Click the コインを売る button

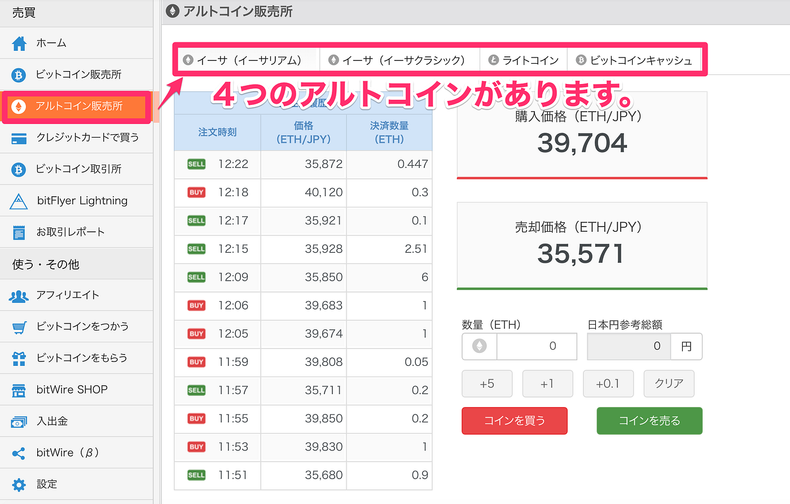click(649, 421)
